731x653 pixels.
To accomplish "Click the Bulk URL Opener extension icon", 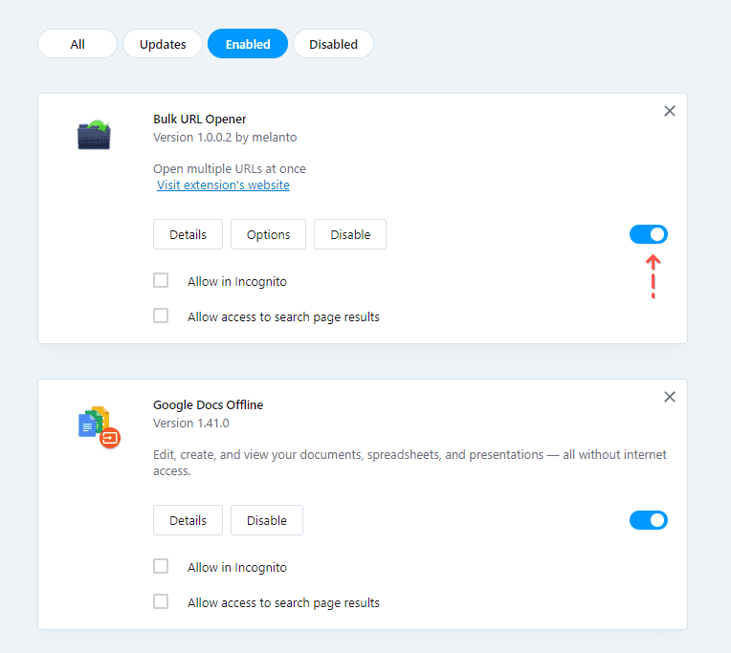I will pos(94,135).
